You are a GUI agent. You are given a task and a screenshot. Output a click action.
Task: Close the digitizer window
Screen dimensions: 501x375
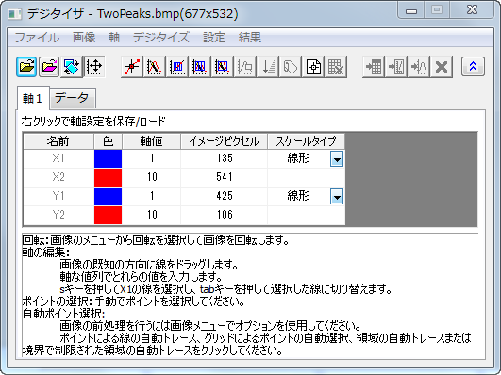(x=472, y=10)
